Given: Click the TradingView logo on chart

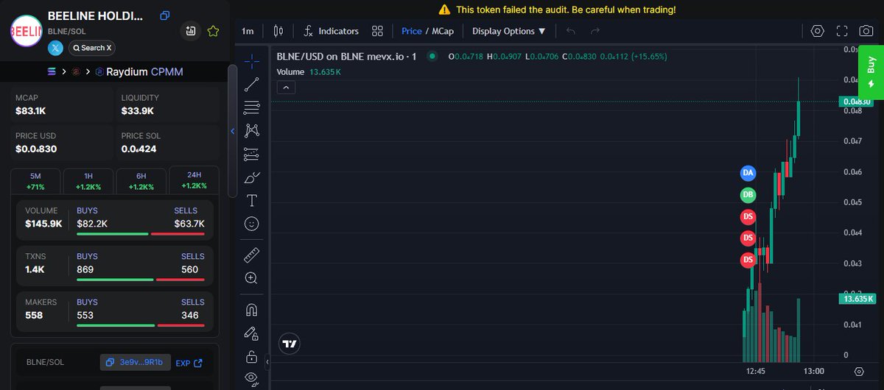Looking at the screenshot, I should click(290, 344).
